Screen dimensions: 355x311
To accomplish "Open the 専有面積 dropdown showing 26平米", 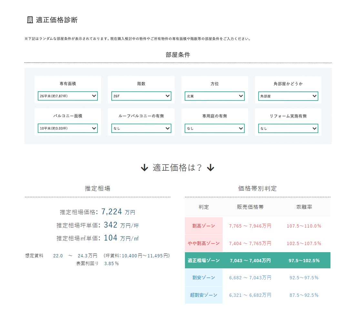I will click(x=68, y=96).
